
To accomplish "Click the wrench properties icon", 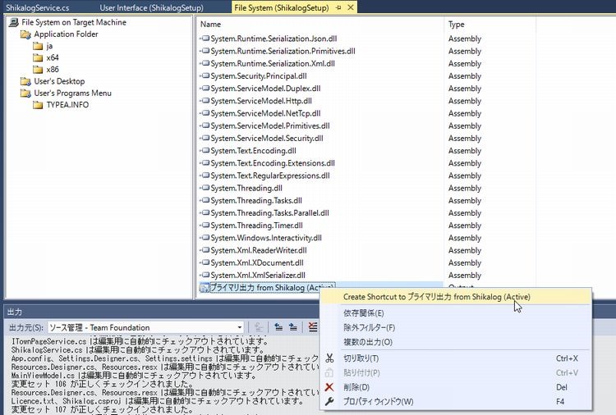I will coord(329,401).
